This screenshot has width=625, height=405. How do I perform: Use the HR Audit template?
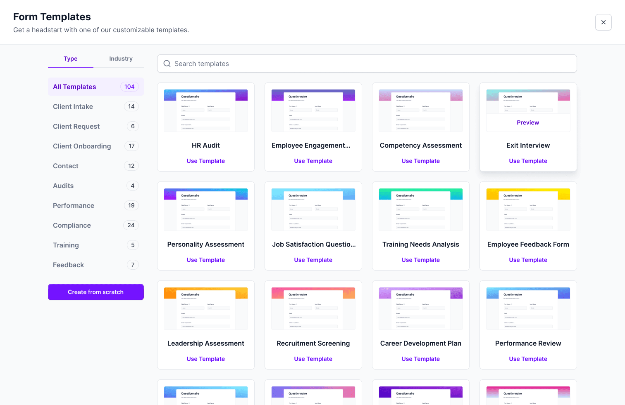206,161
